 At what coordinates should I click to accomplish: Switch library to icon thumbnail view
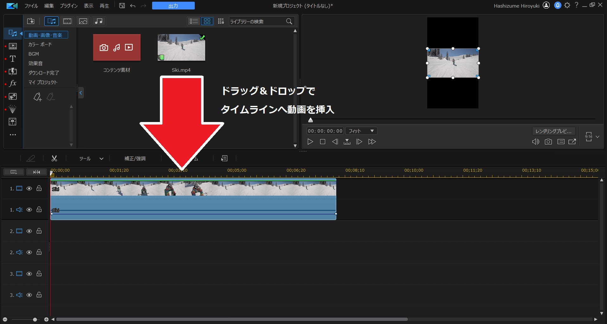[207, 21]
